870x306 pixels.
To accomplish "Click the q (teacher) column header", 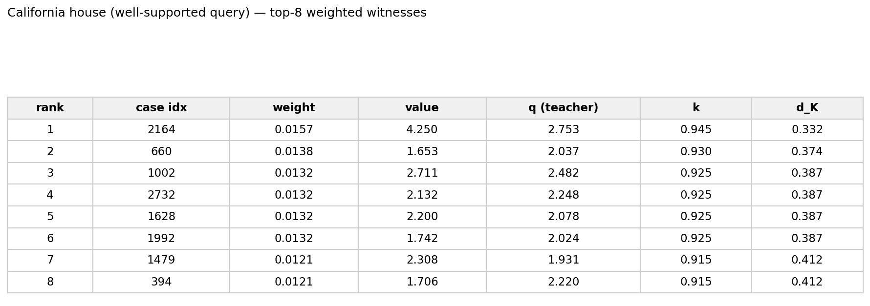I will 563,108.
